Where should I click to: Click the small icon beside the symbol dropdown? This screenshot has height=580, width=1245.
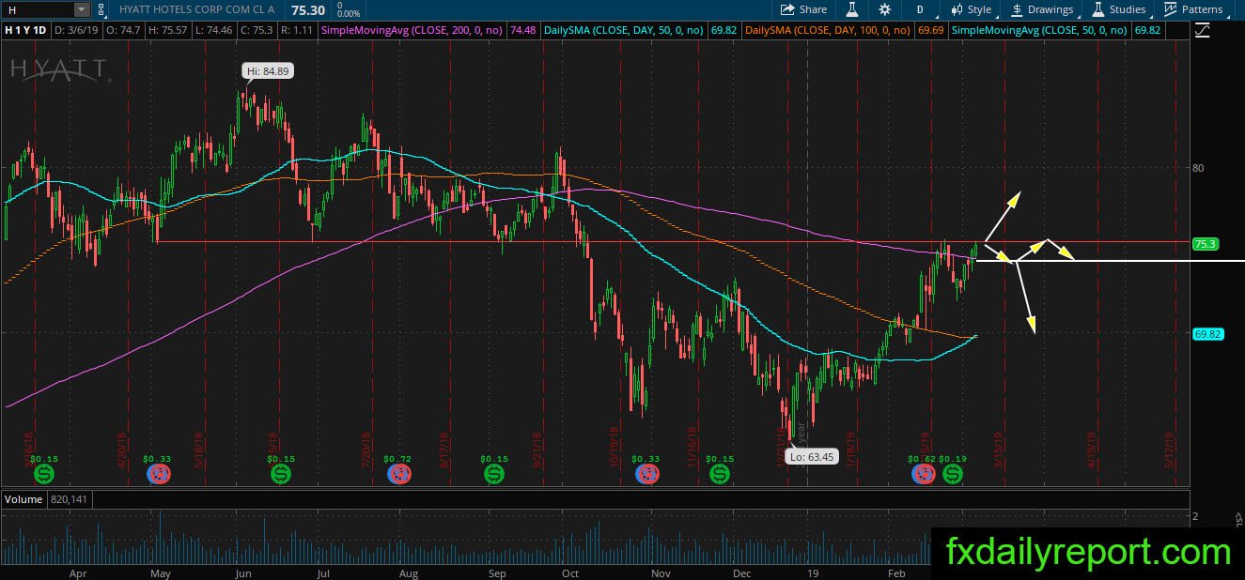tap(101, 9)
